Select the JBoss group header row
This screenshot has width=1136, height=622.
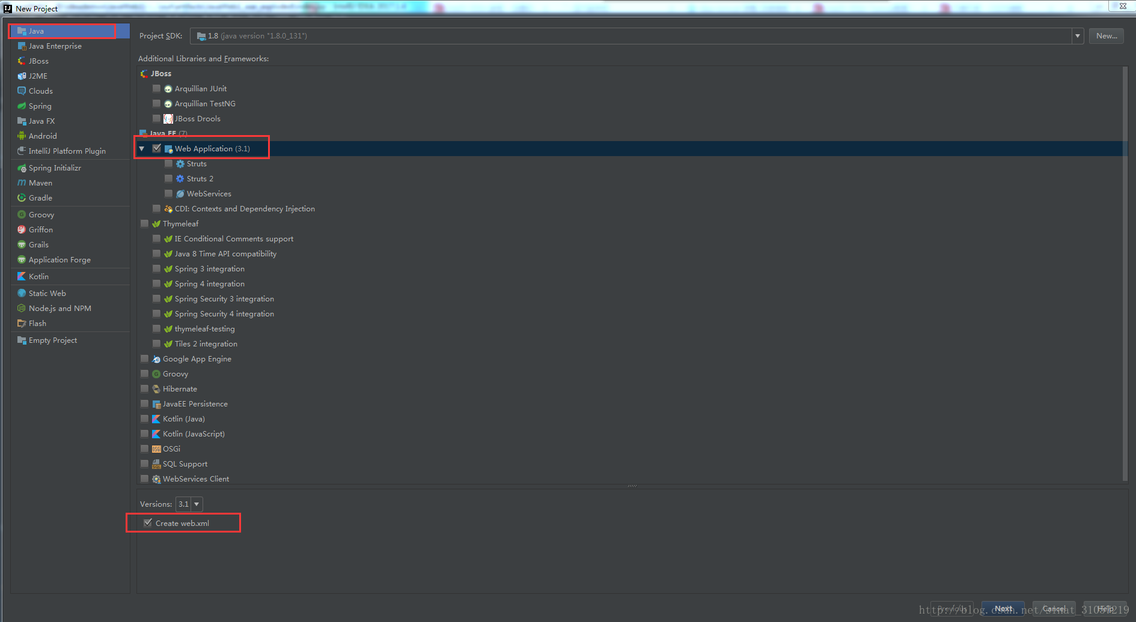click(629, 73)
